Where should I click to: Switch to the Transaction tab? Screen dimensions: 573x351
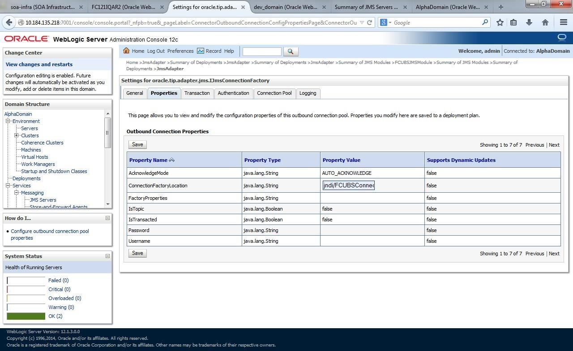197,93
